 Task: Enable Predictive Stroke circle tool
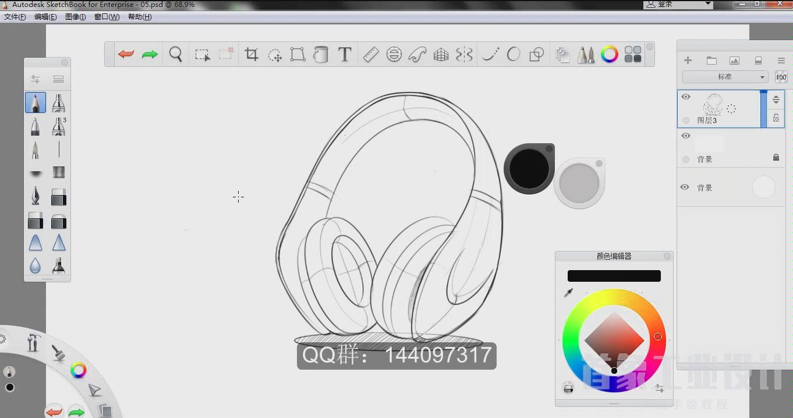coord(514,54)
